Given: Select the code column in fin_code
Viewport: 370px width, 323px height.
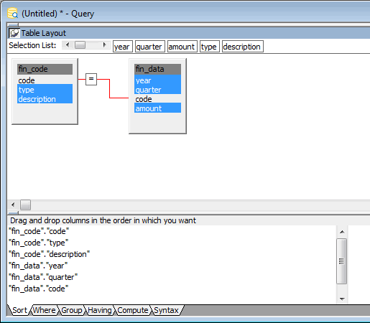Looking at the screenshot, I should (45, 80).
